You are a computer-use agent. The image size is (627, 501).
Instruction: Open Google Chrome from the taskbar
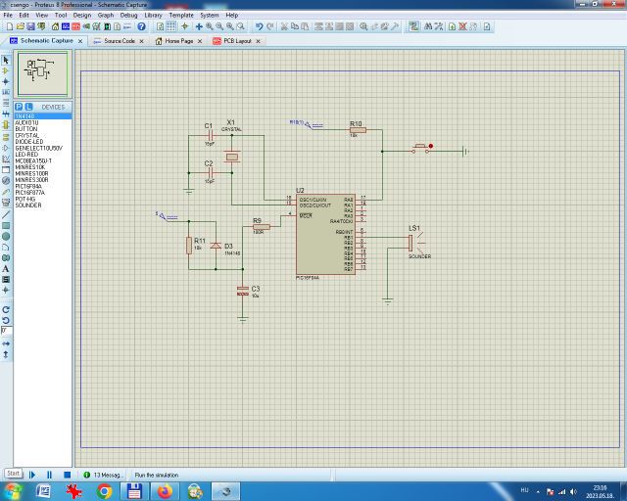pos(104,491)
